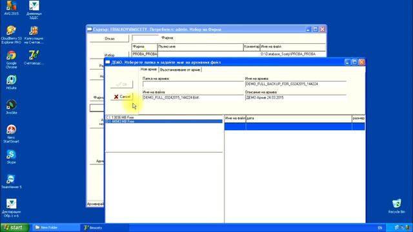Close the ДЕМО archive dialog
413x232 pixels.
tap(362, 62)
